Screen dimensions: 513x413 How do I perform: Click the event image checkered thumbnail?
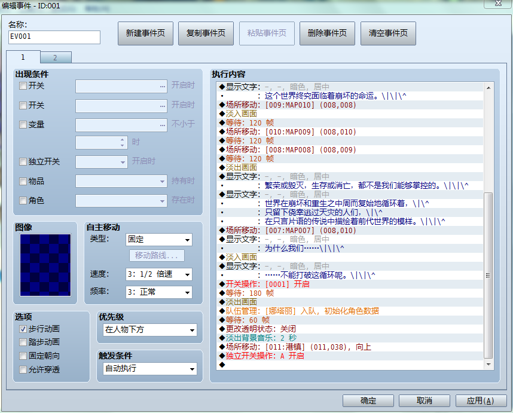tap(45, 265)
